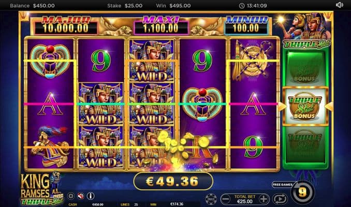
Task: Select the Minor jackpot 100.00 display
Action: tap(246, 25)
